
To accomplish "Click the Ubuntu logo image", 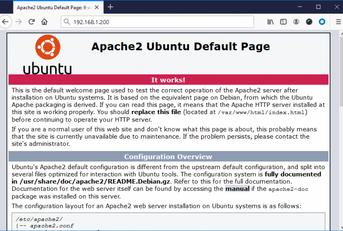I will [x=47, y=55].
